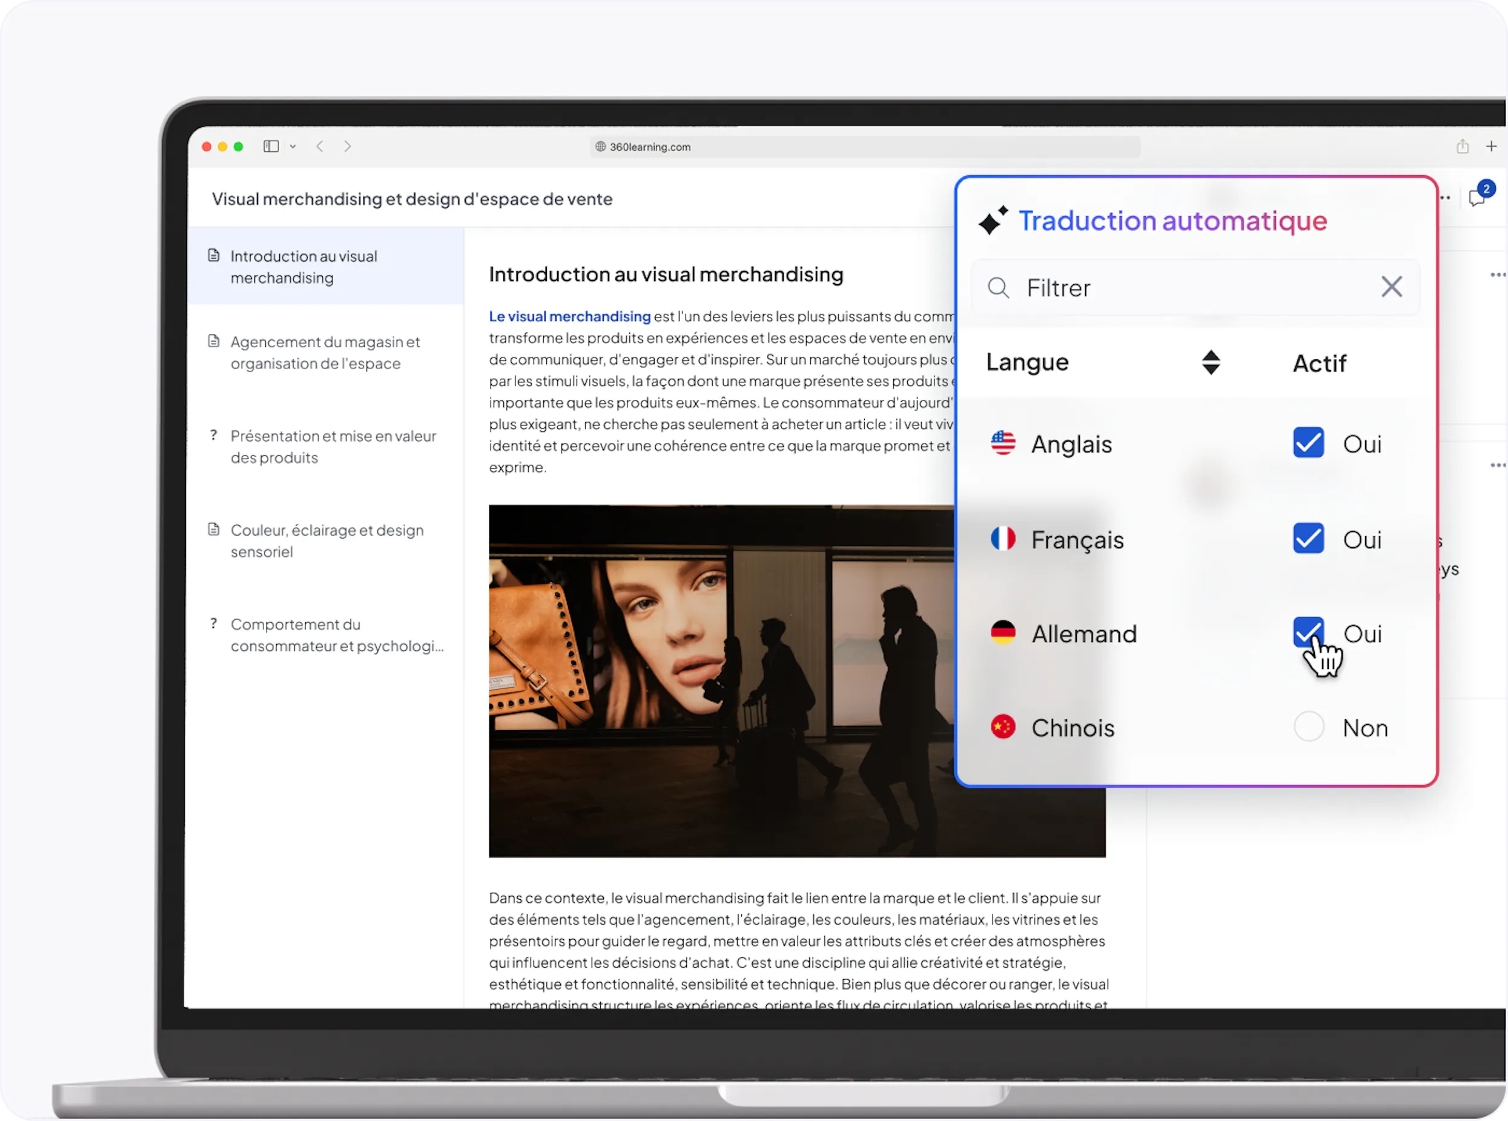The width and height of the screenshot is (1508, 1121).
Task: Open the sidebar options chevron in toolbar
Action: coord(293,147)
